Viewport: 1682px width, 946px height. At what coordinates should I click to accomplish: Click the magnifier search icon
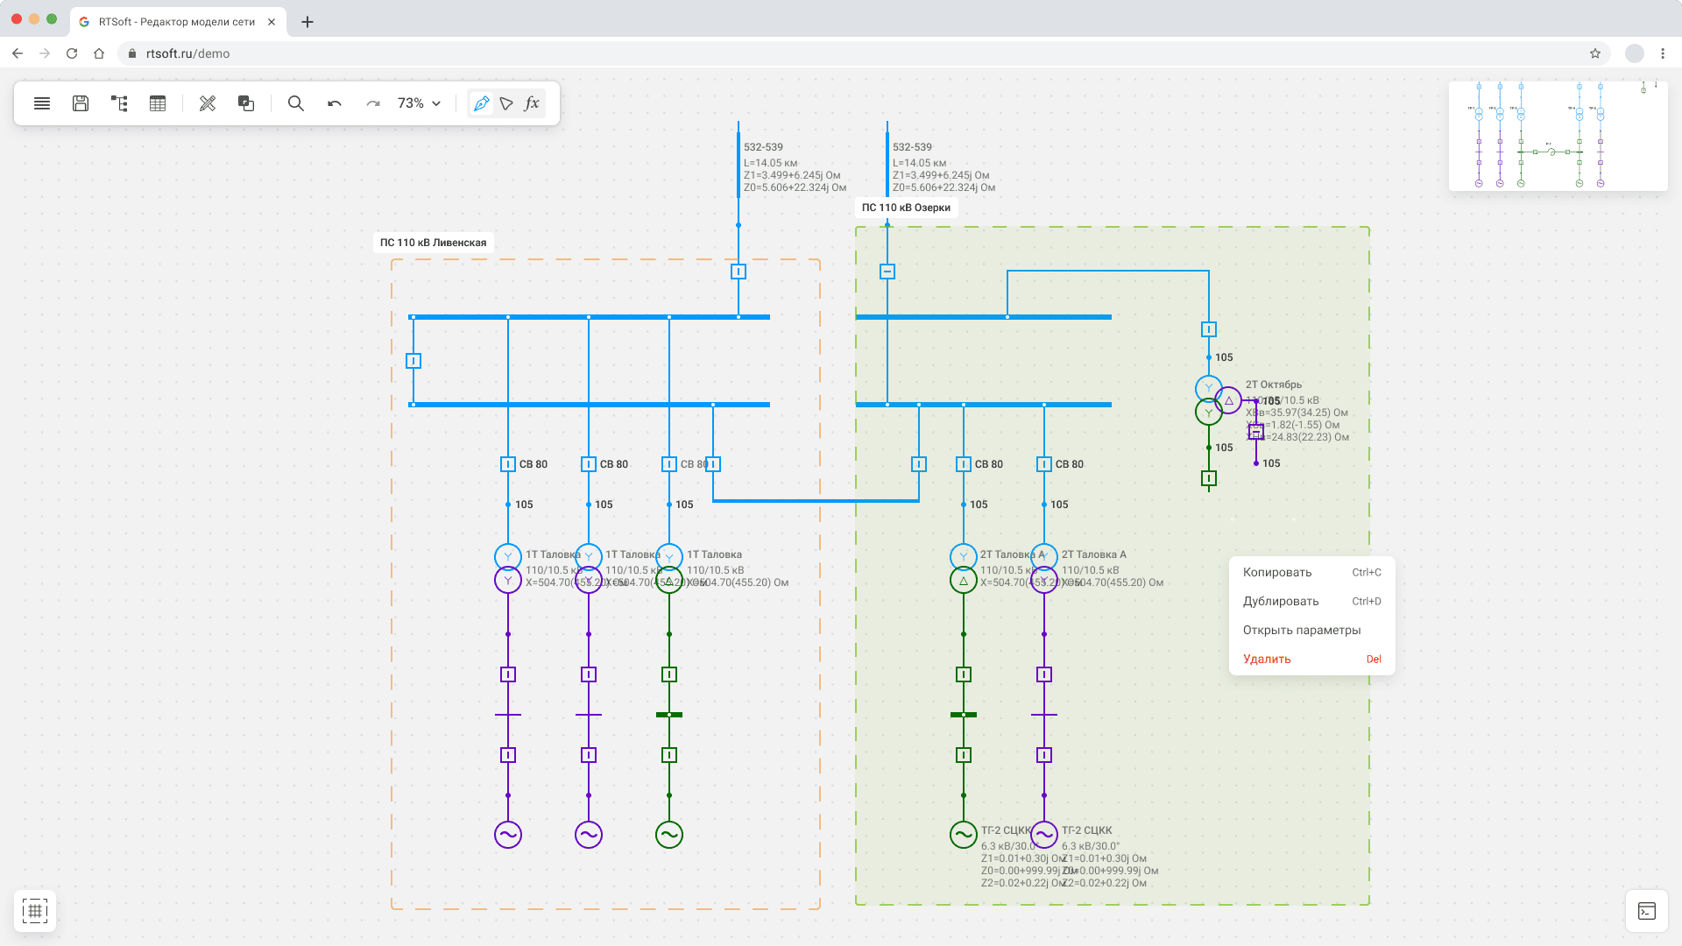[x=296, y=103]
